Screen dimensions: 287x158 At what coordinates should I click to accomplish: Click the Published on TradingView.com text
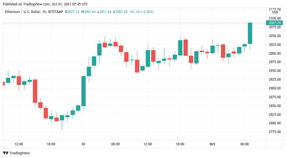(45, 4)
